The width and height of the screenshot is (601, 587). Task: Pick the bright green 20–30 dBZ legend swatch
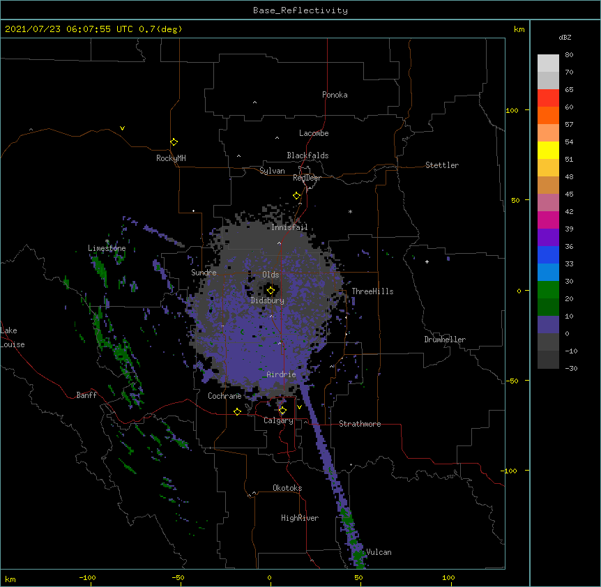point(548,290)
